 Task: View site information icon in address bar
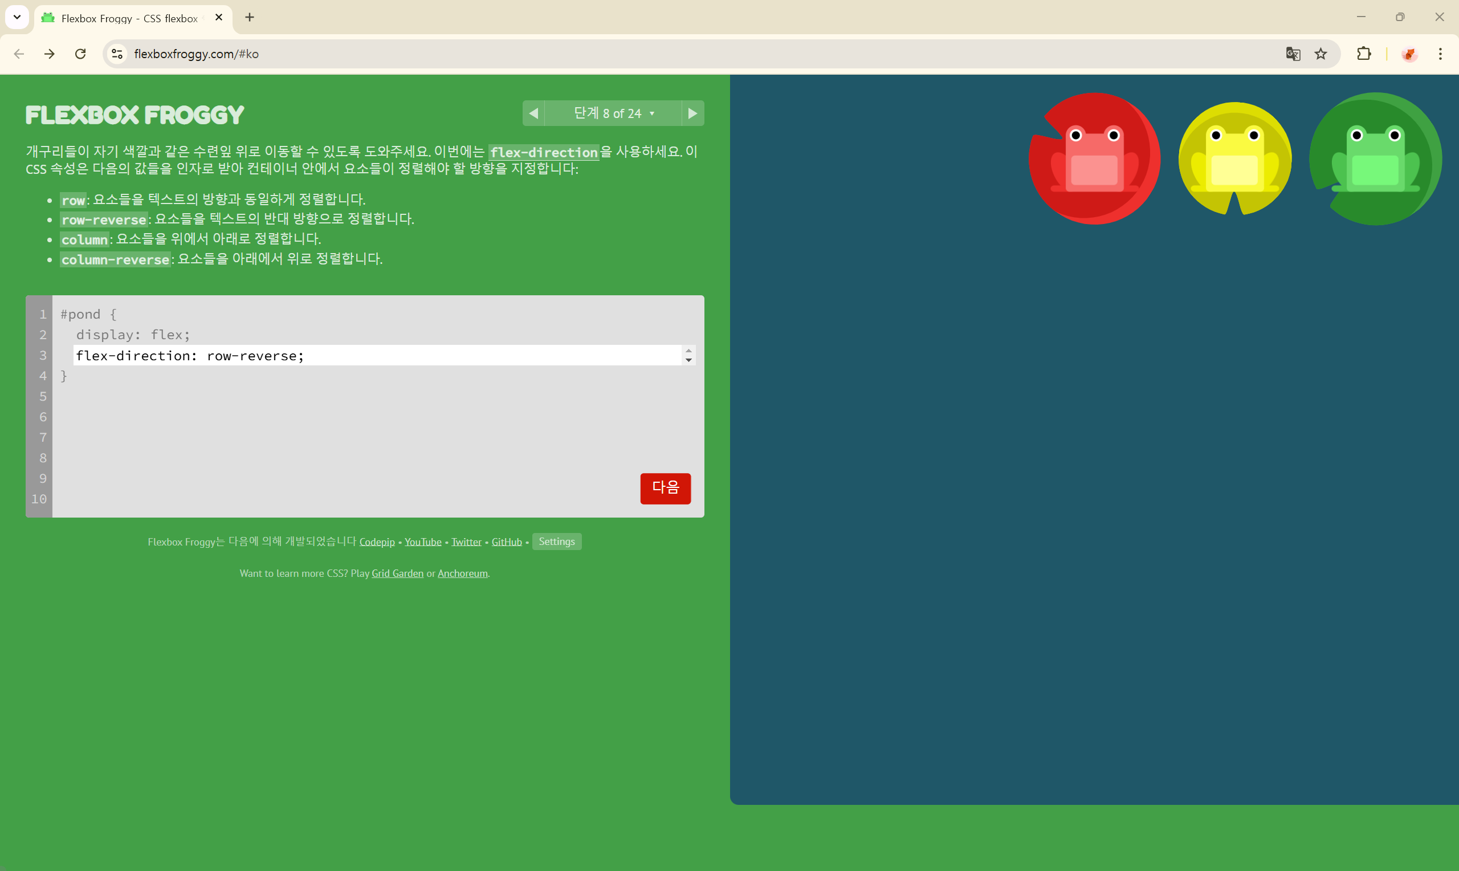[x=117, y=54]
